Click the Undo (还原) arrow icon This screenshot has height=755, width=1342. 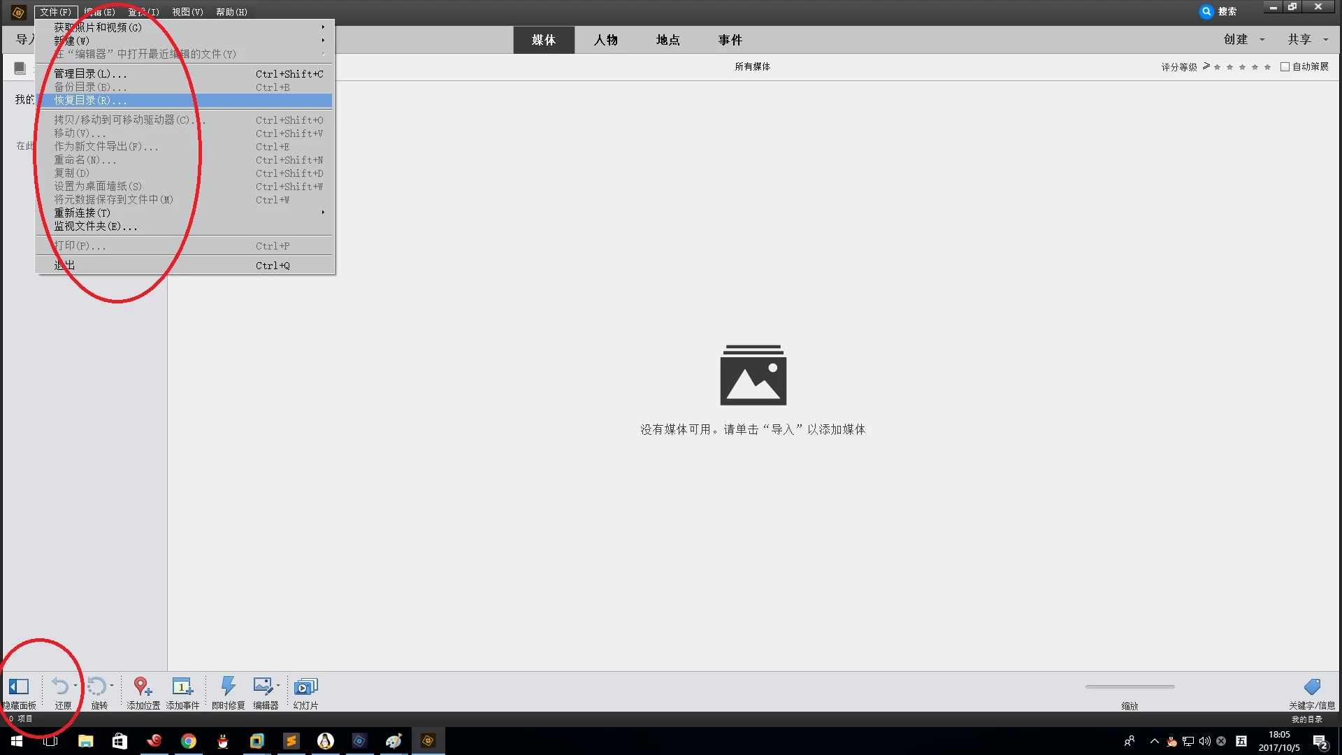point(61,686)
